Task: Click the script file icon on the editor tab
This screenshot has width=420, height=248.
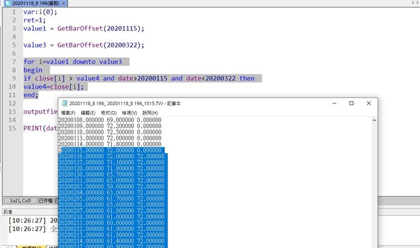Action: [7, 4]
